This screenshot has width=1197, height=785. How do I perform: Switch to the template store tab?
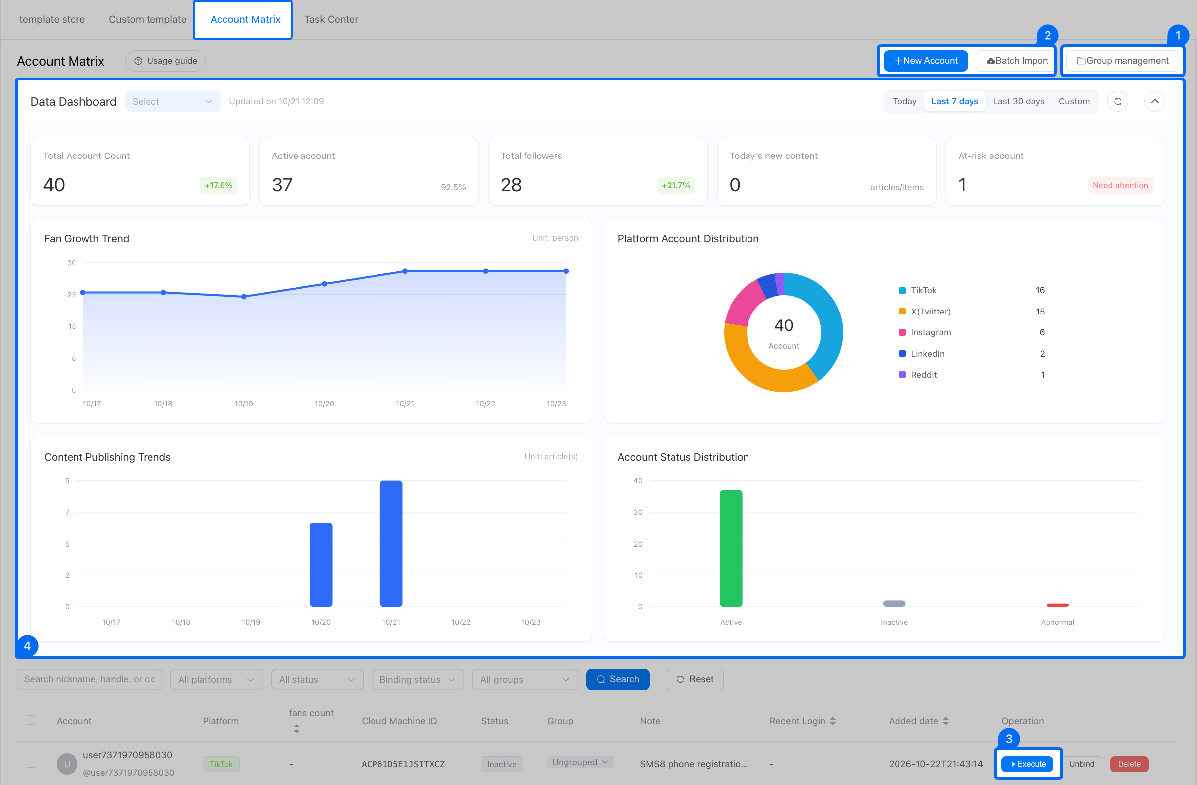52,20
